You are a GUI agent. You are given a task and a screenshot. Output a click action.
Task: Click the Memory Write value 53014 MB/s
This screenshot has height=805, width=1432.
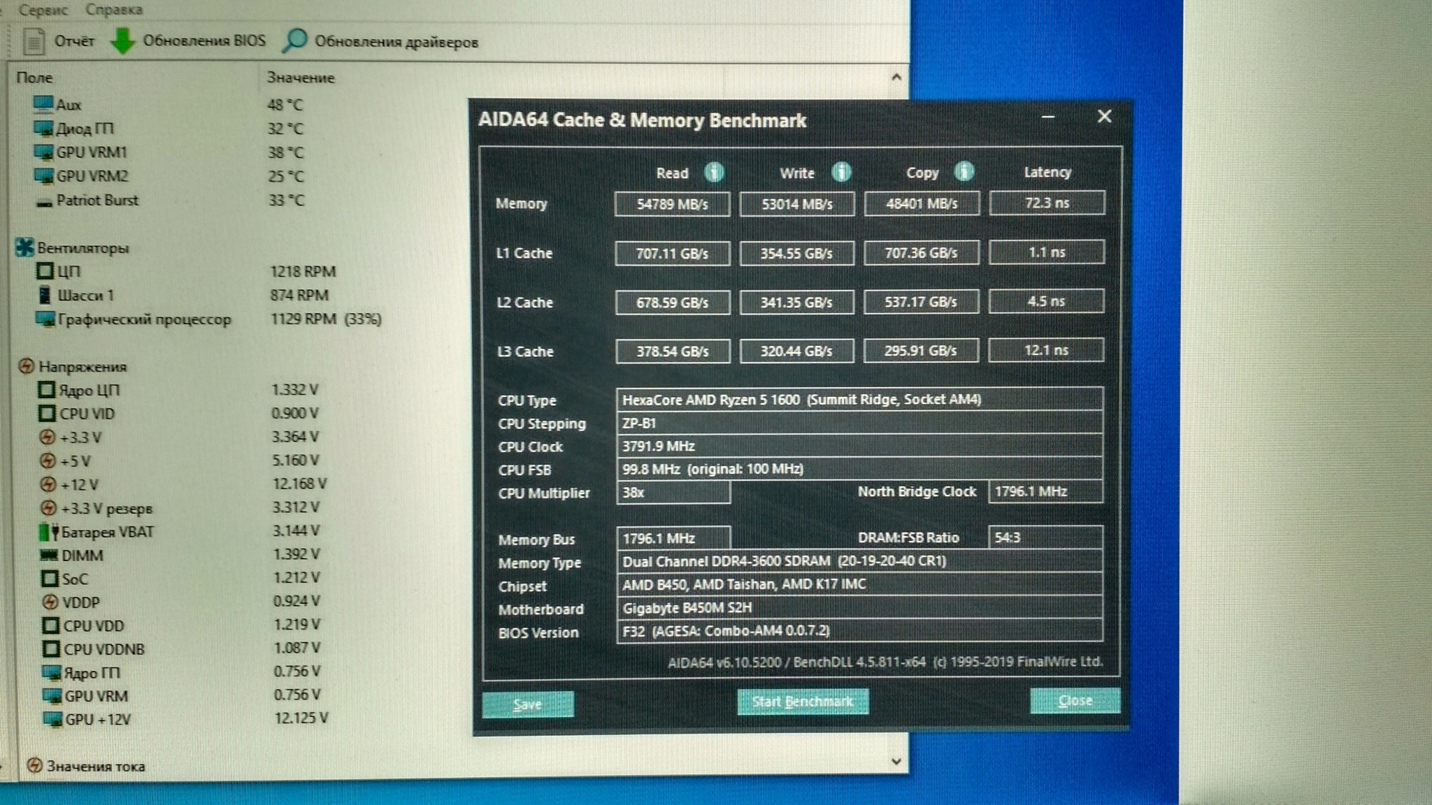click(797, 204)
